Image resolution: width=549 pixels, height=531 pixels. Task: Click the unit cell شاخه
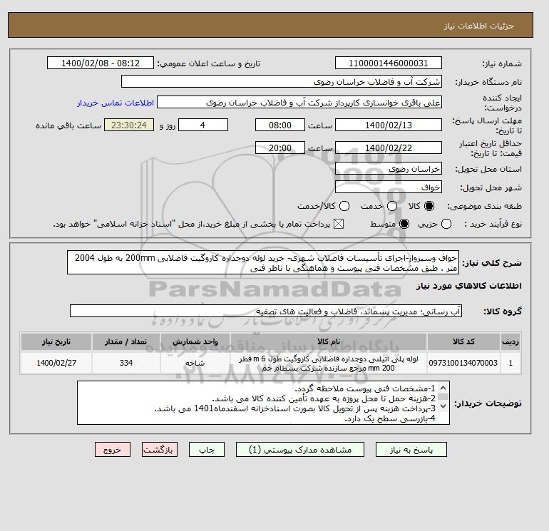(195, 363)
